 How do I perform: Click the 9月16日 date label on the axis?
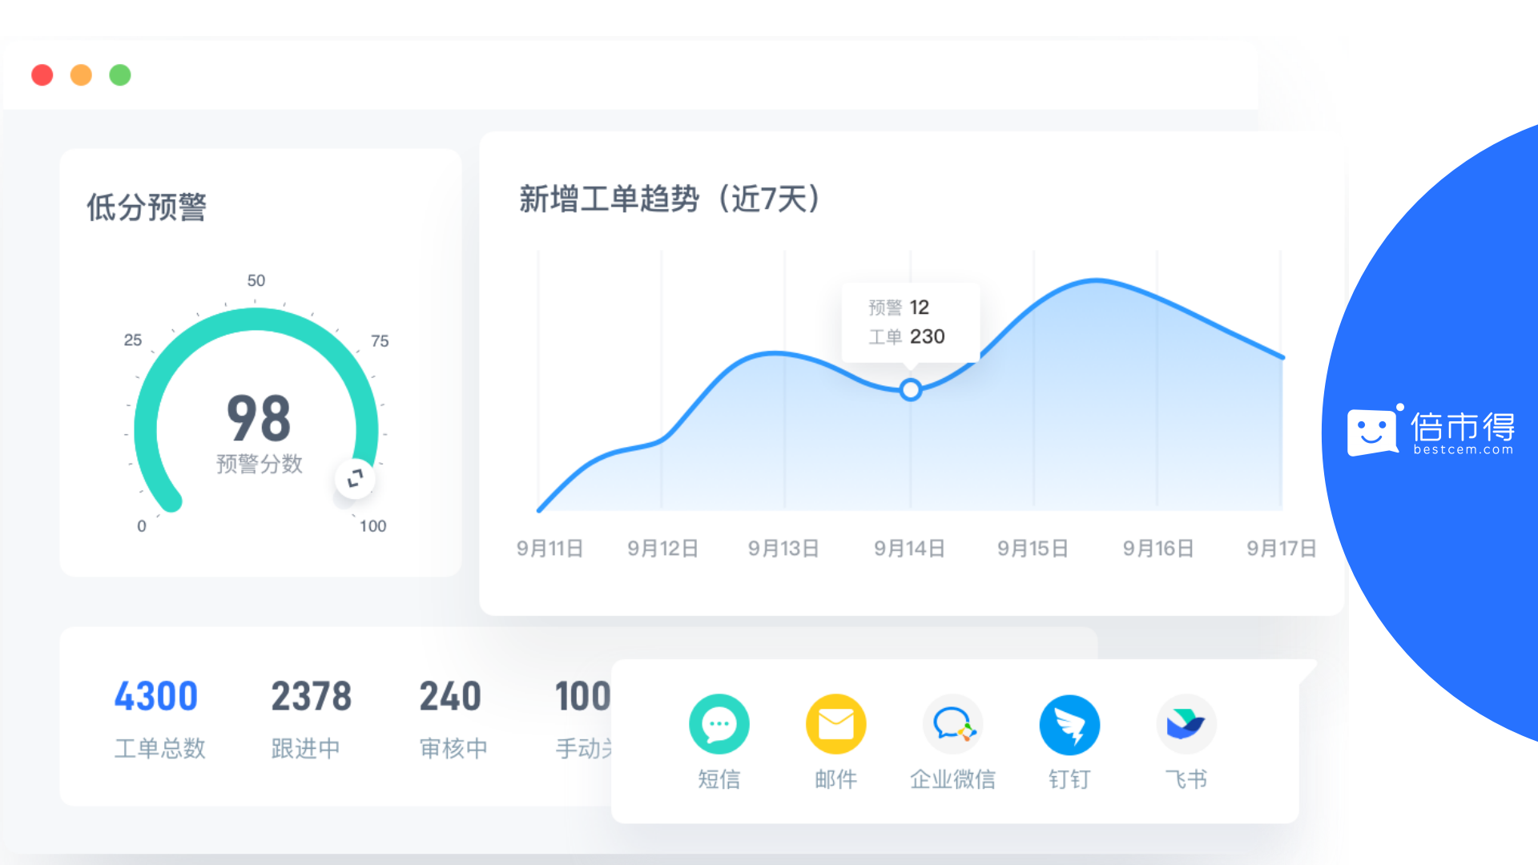pos(1158,549)
